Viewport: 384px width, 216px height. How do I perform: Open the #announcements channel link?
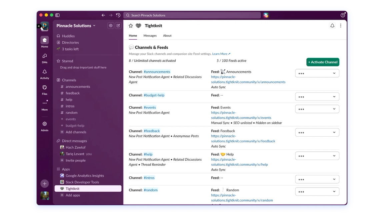tap(157, 72)
